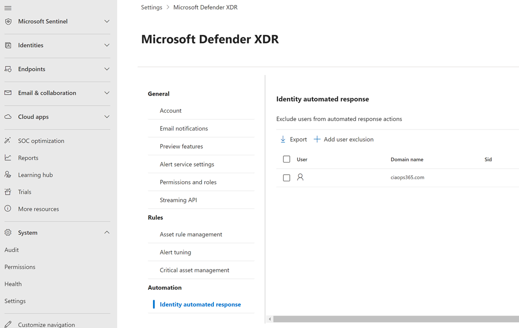Toggle the select-all users checkbox
This screenshot has width=519, height=328.
point(286,159)
